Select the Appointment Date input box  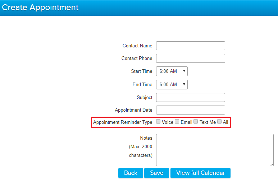[x=190, y=110]
